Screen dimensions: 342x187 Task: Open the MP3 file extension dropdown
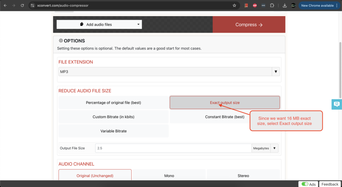click(169, 72)
